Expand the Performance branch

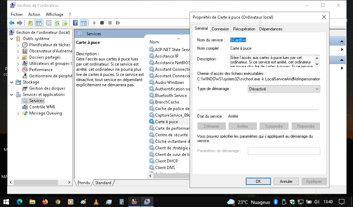click(x=18, y=70)
